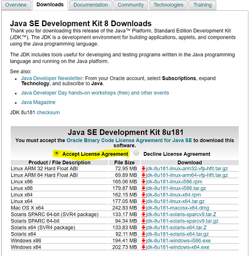Click Solaris SPARC 64-bit (SVR4 package) text
The height and width of the screenshot is (256, 250).
(55, 214)
